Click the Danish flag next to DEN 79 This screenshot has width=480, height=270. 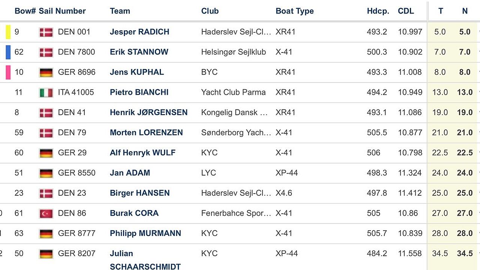[46, 133]
